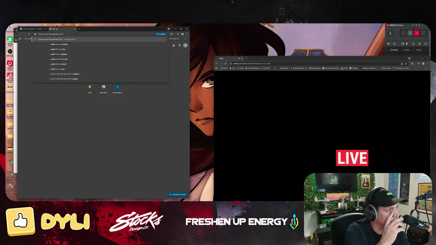Click Recycle Bin desktop icon
The width and height of the screenshot is (436, 245).
point(10,28)
